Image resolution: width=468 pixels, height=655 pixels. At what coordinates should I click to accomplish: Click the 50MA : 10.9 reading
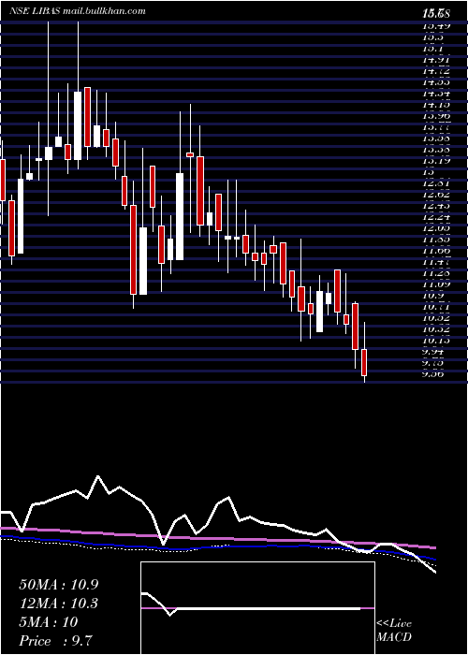click(x=58, y=585)
